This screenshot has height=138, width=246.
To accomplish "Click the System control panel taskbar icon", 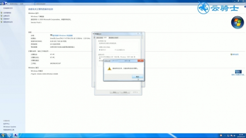I will click(x=16, y=136).
